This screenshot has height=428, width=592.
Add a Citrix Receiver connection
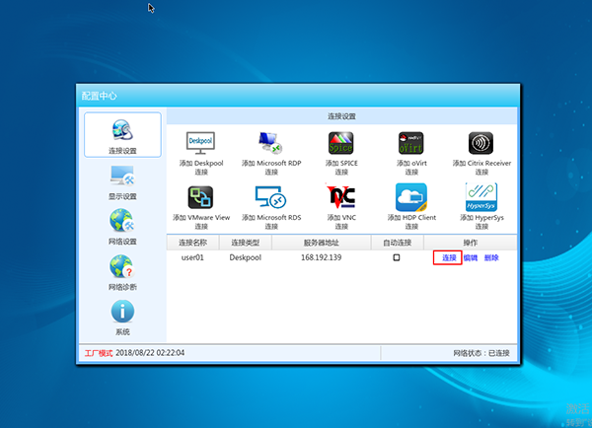coord(481,153)
